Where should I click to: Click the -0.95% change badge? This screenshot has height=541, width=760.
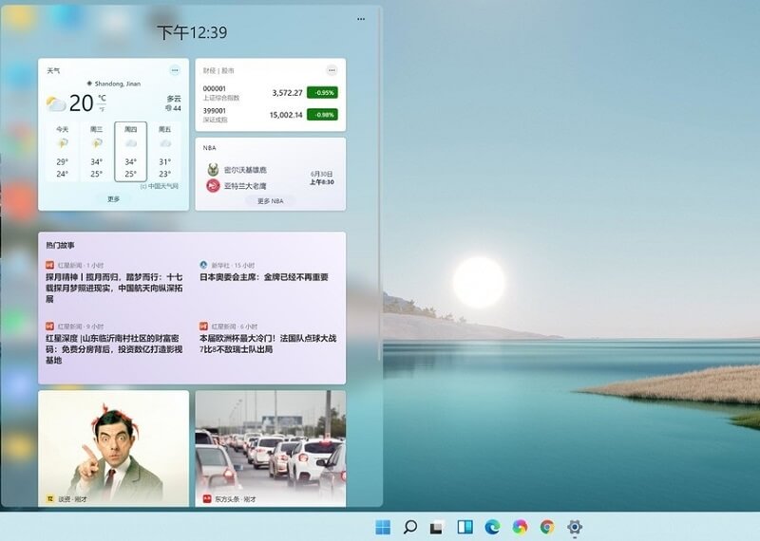(x=322, y=92)
